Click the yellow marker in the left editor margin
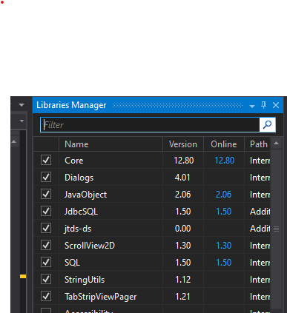 click(23, 276)
